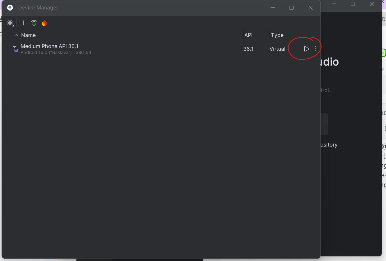
Task: Sort devices by Type column header
Action: [x=277, y=35]
